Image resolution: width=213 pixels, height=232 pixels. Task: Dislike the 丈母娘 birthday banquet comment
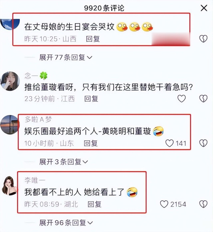point(203,39)
